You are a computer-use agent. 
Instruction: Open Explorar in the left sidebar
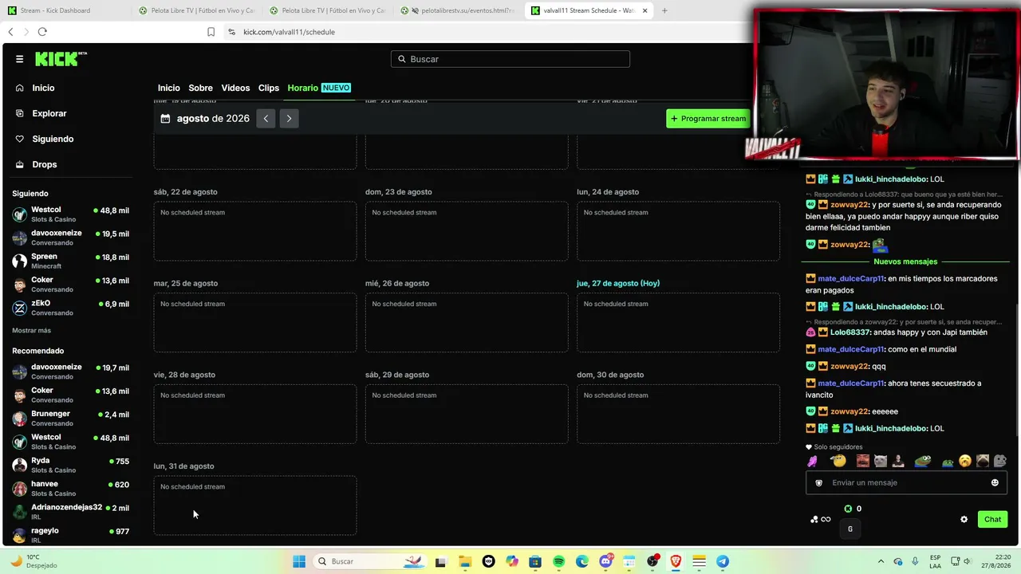49,113
